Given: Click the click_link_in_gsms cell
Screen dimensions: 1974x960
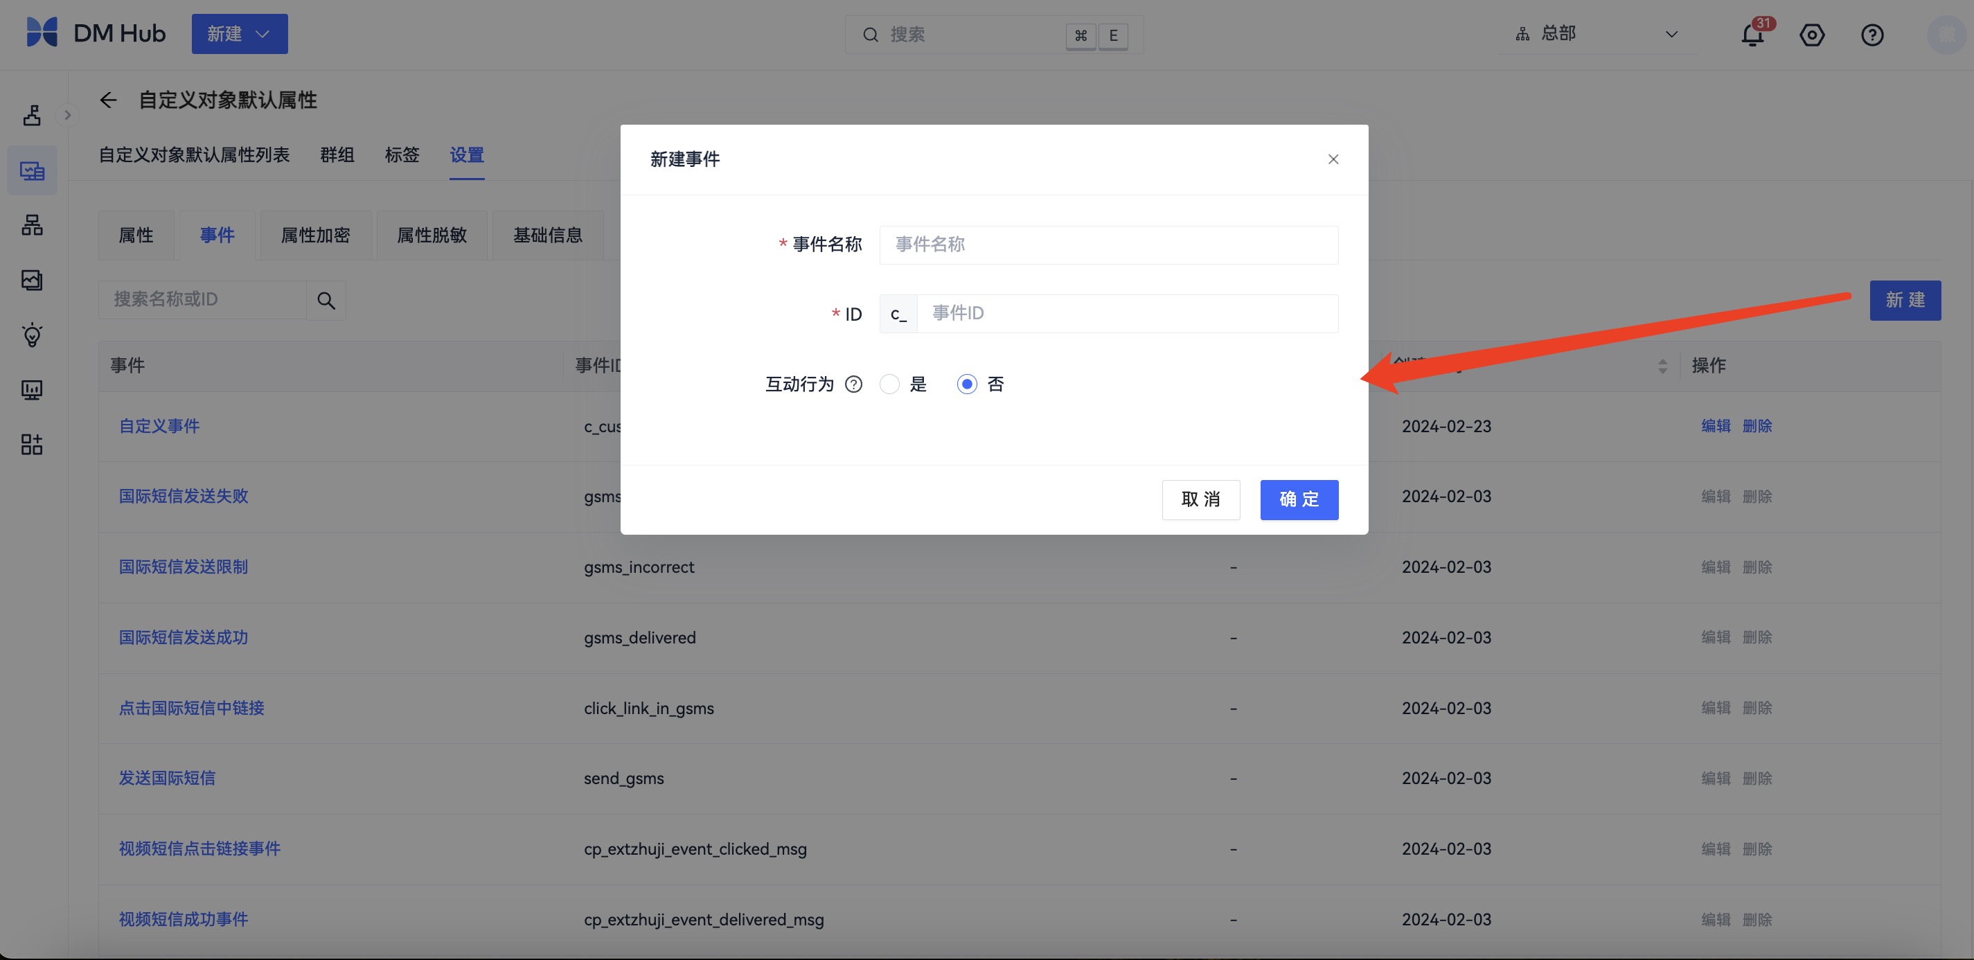Looking at the screenshot, I should click(649, 709).
